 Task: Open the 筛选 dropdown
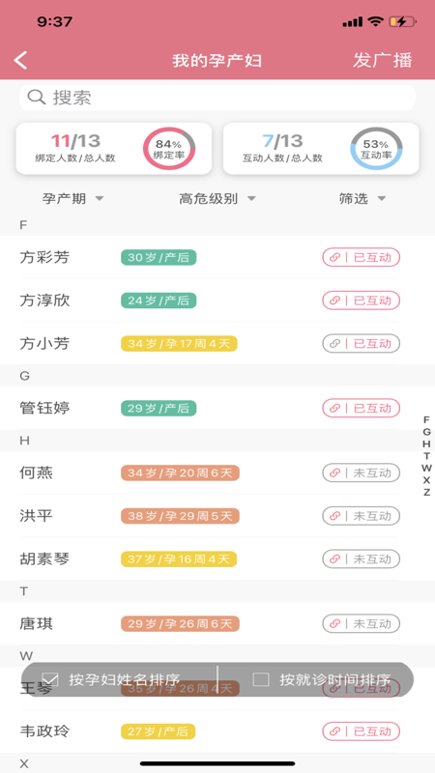point(362,199)
